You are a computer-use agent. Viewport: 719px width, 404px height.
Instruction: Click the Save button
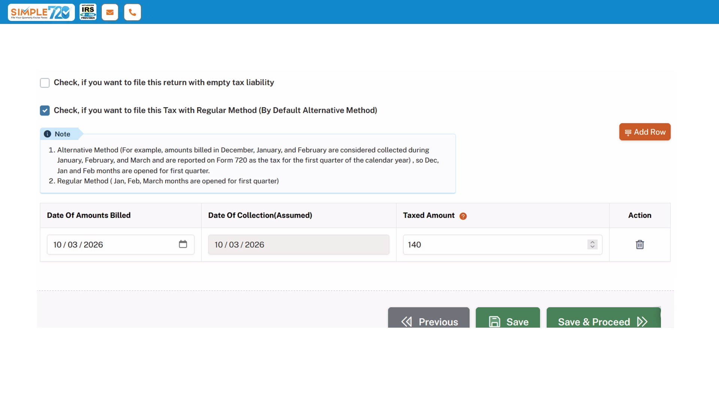tap(508, 318)
